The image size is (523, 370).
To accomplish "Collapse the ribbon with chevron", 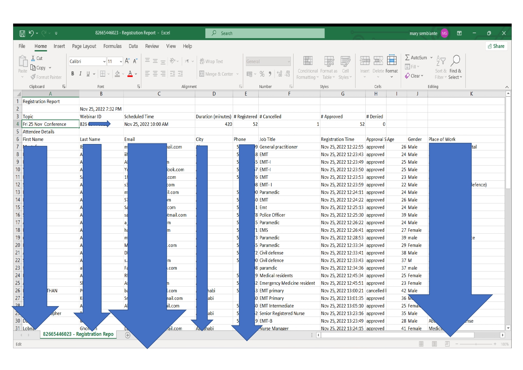I will [x=507, y=87].
